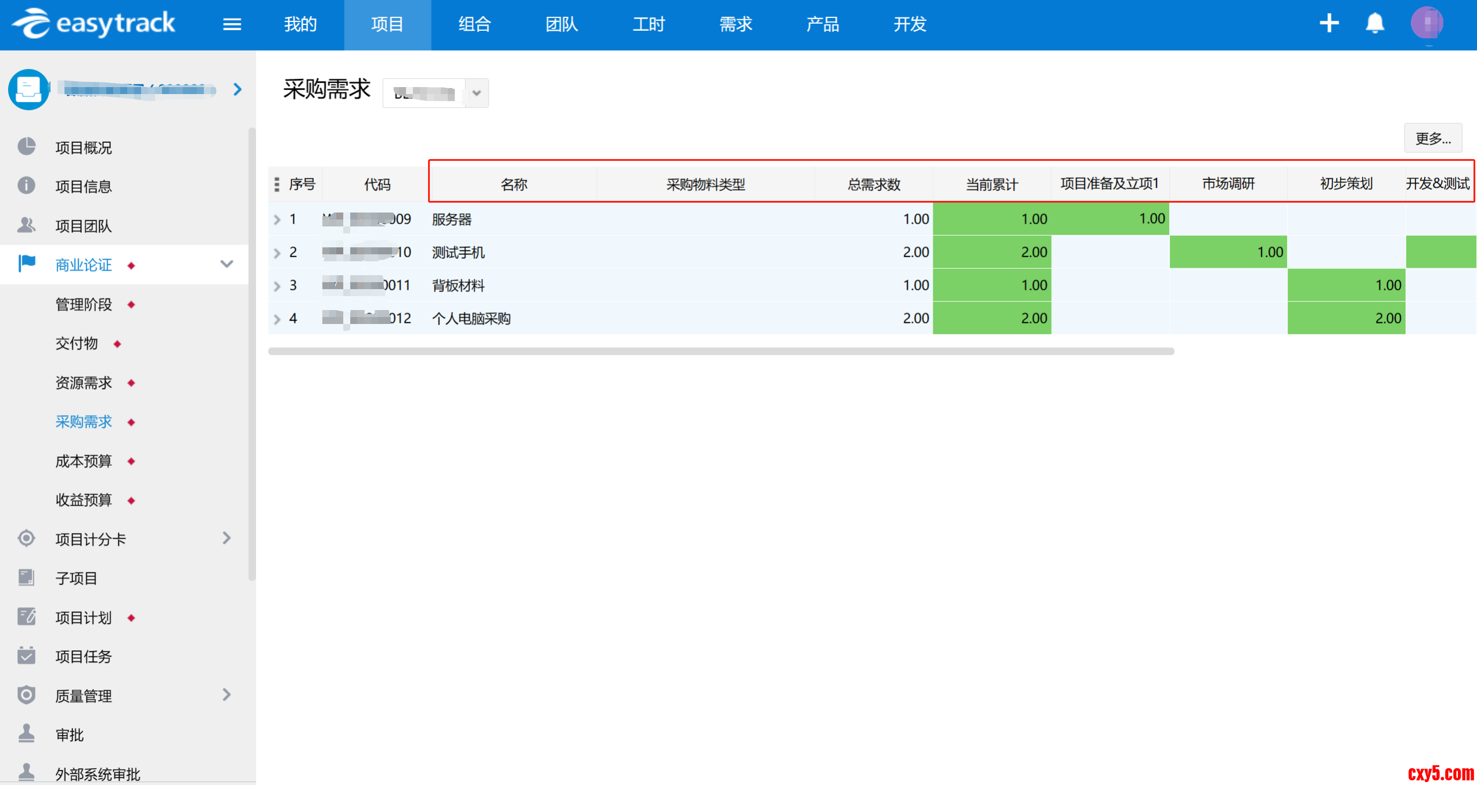Image resolution: width=1477 pixels, height=785 pixels.
Task: Open the user avatar menu
Action: click(x=1426, y=24)
